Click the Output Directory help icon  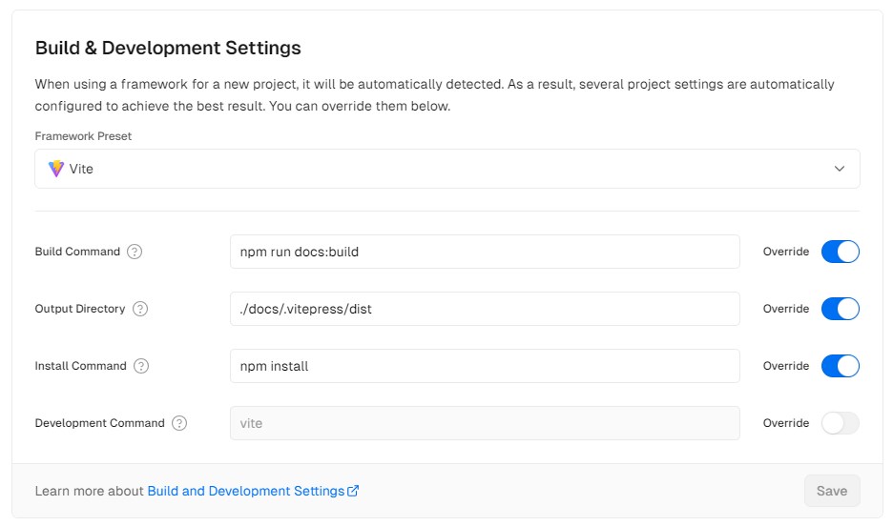tap(140, 309)
